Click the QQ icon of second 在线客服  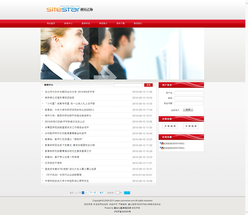coord(162,148)
